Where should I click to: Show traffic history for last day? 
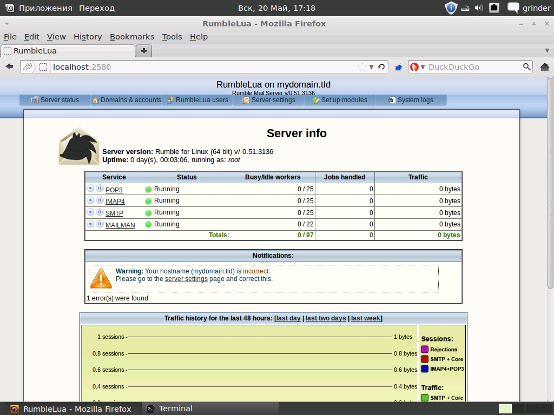pyautogui.click(x=288, y=318)
